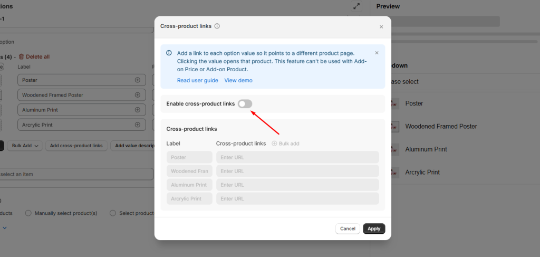The height and width of the screenshot is (257, 540).
Task: Enable the cross-product links toggle
Action: (245, 104)
